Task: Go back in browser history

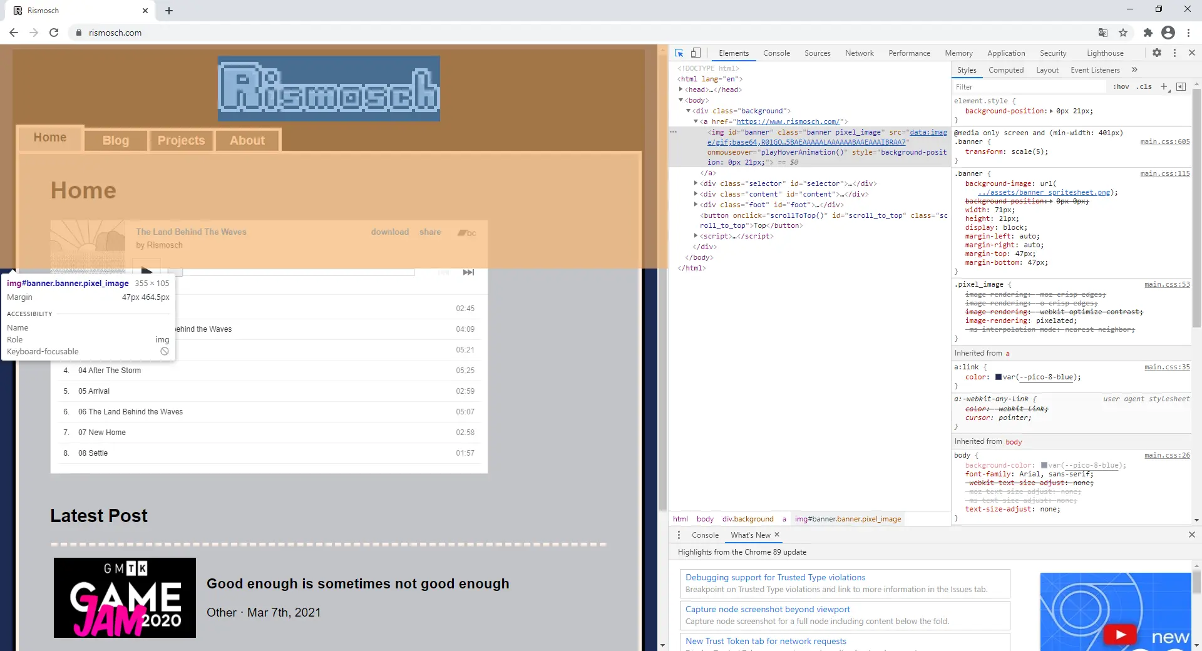Action: point(14,33)
